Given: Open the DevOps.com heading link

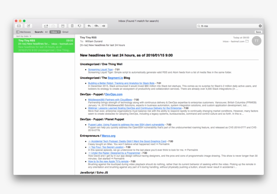Looking at the screenshot, I should coord(114,94).
